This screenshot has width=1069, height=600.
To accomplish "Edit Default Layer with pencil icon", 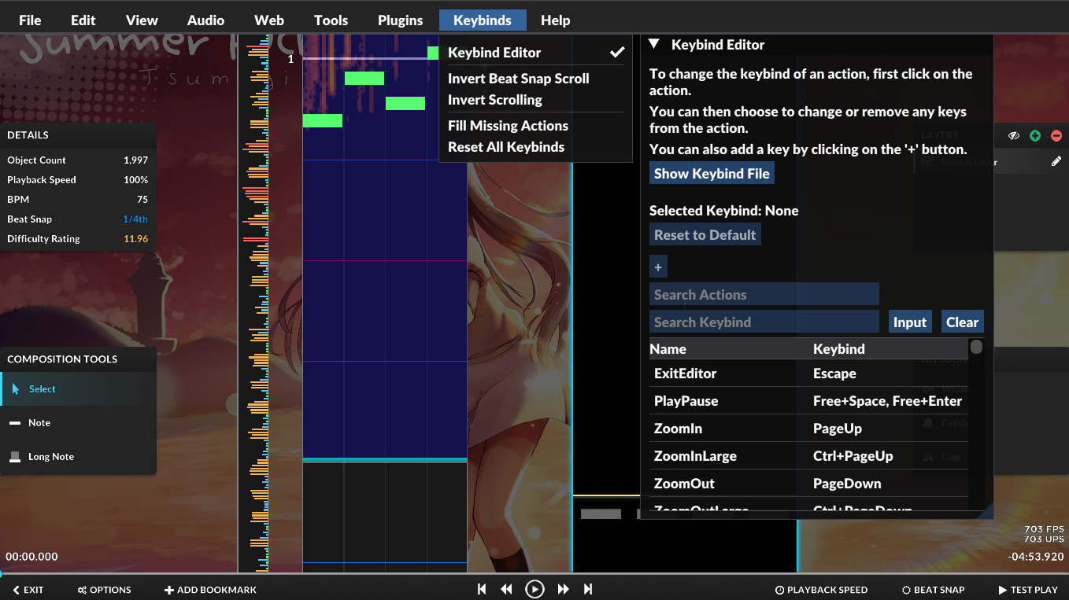I will click(1056, 161).
